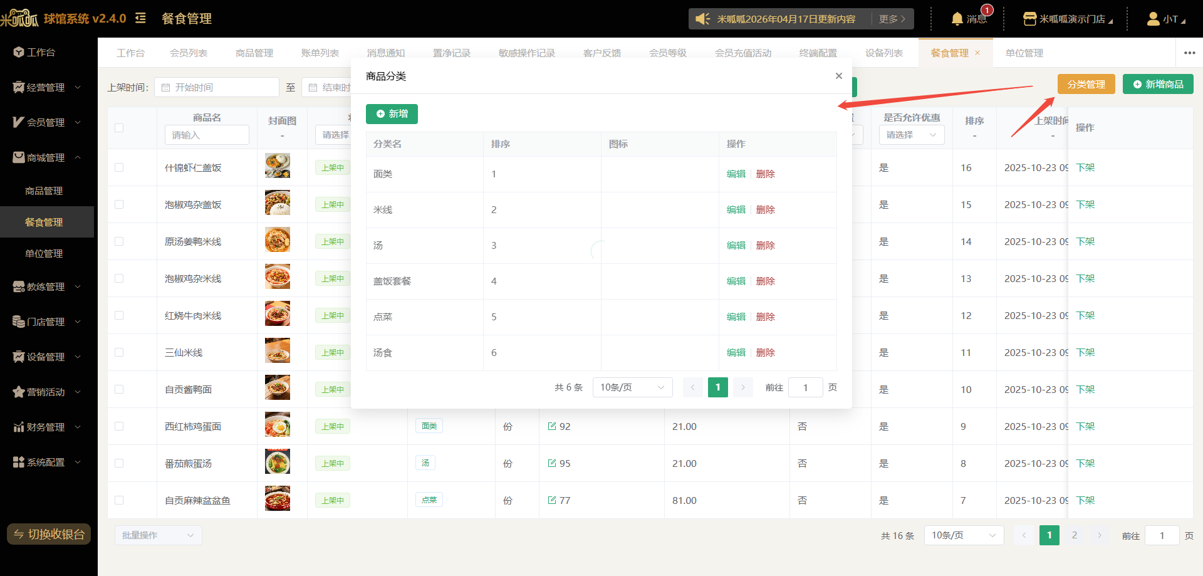Viewport: 1203px width, 576px height.
Task: Open the 什锦虾仁盖饭 cover thumbnail
Action: (278, 166)
